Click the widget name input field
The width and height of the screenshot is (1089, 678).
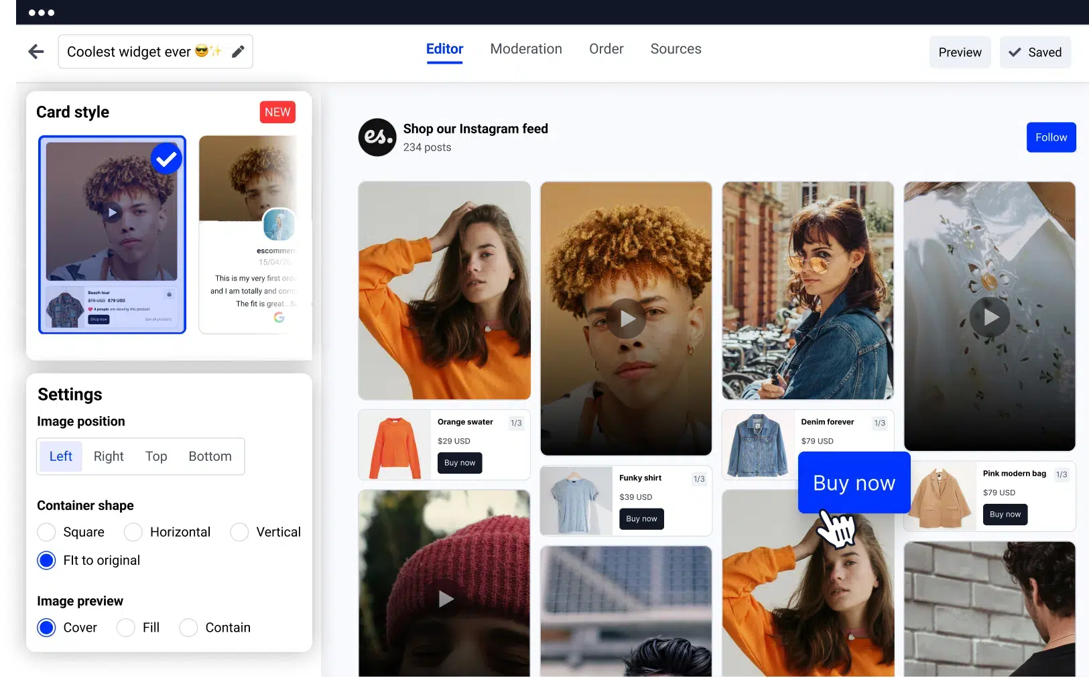click(134, 52)
